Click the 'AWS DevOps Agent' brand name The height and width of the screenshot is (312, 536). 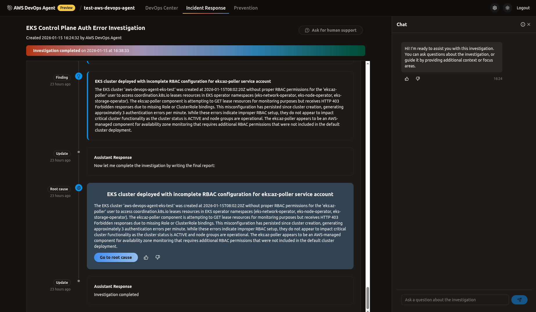34,8
